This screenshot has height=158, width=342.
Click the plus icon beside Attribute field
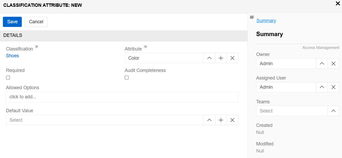(x=221, y=58)
